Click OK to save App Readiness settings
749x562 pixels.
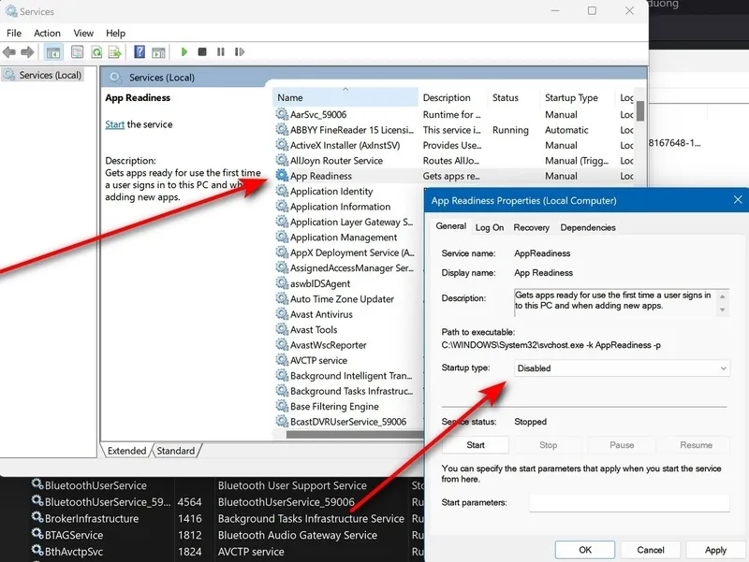[584, 550]
